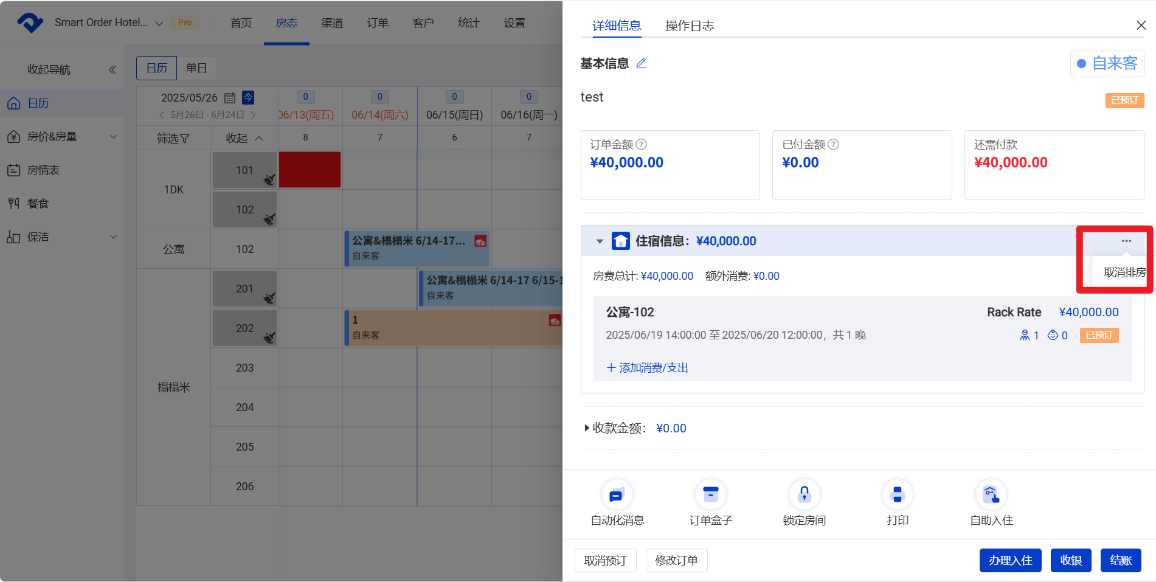Image resolution: width=1156 pixels, height=582 pixels.
Task: Open the Smart Order Hotel dropdown
Action: point(159,23)
